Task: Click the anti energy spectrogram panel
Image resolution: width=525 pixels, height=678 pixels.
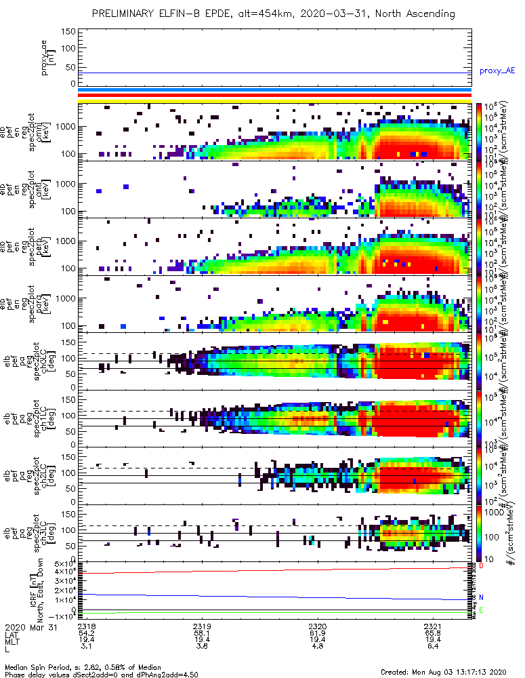Action: tap(274, 189)
